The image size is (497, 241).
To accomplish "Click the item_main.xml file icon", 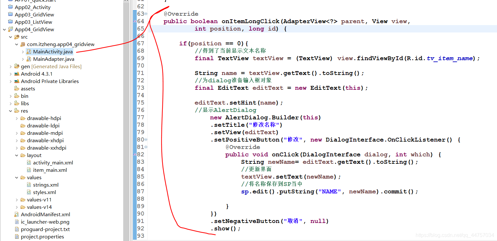I will 29,170.
